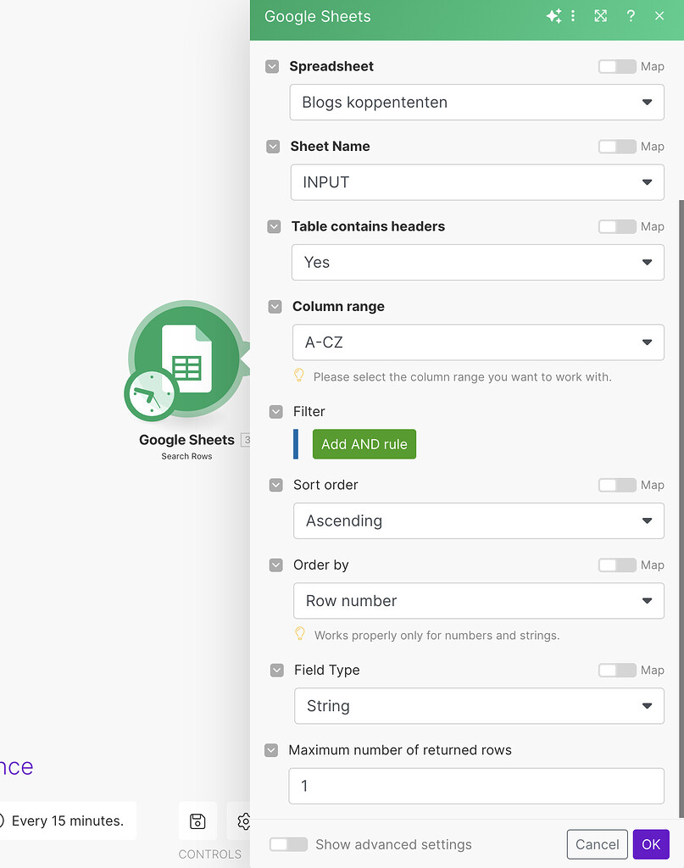Uncheck the Filter checkbox
Viewport: 684px width, 868px height.
(x=276, y=411)
